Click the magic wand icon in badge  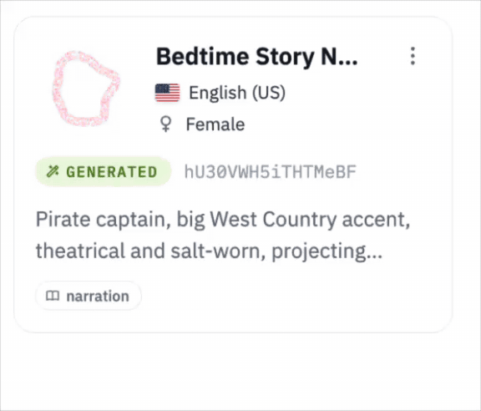pos(53,171)
